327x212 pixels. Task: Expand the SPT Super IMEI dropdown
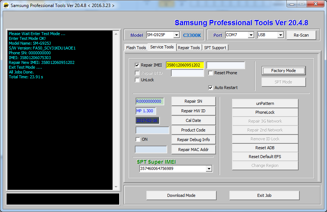pyautogui.click(x=209, y=168)
